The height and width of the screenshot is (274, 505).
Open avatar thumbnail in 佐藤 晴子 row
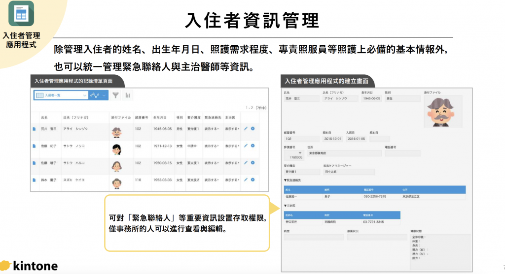click(116, 166)
